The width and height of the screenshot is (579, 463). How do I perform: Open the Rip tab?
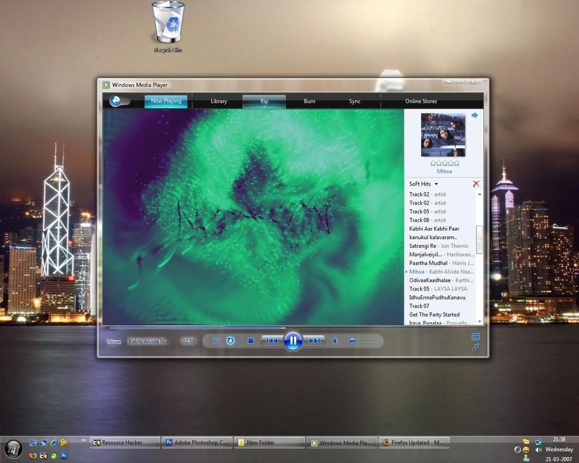click(x=264, y=101)
